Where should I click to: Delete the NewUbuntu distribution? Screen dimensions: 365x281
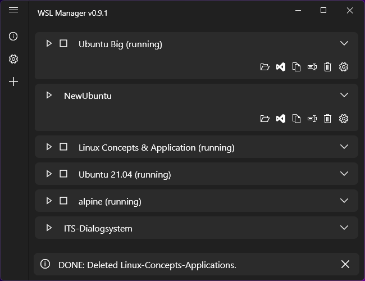pos(328,119)
